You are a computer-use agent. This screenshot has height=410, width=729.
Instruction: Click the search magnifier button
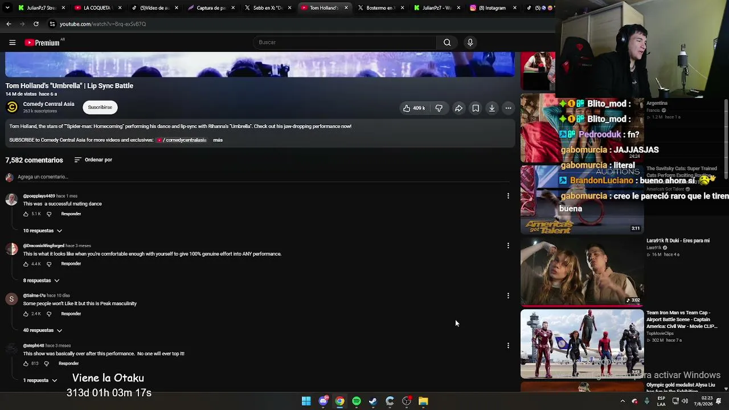pyautogui.click(x=447, y=42)
